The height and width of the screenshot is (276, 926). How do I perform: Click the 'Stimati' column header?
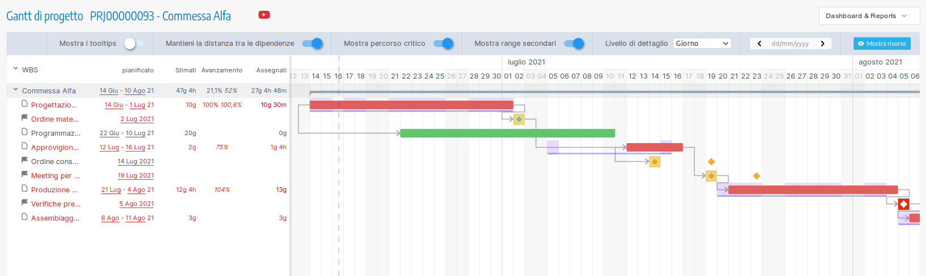click(x=186, y=70)
